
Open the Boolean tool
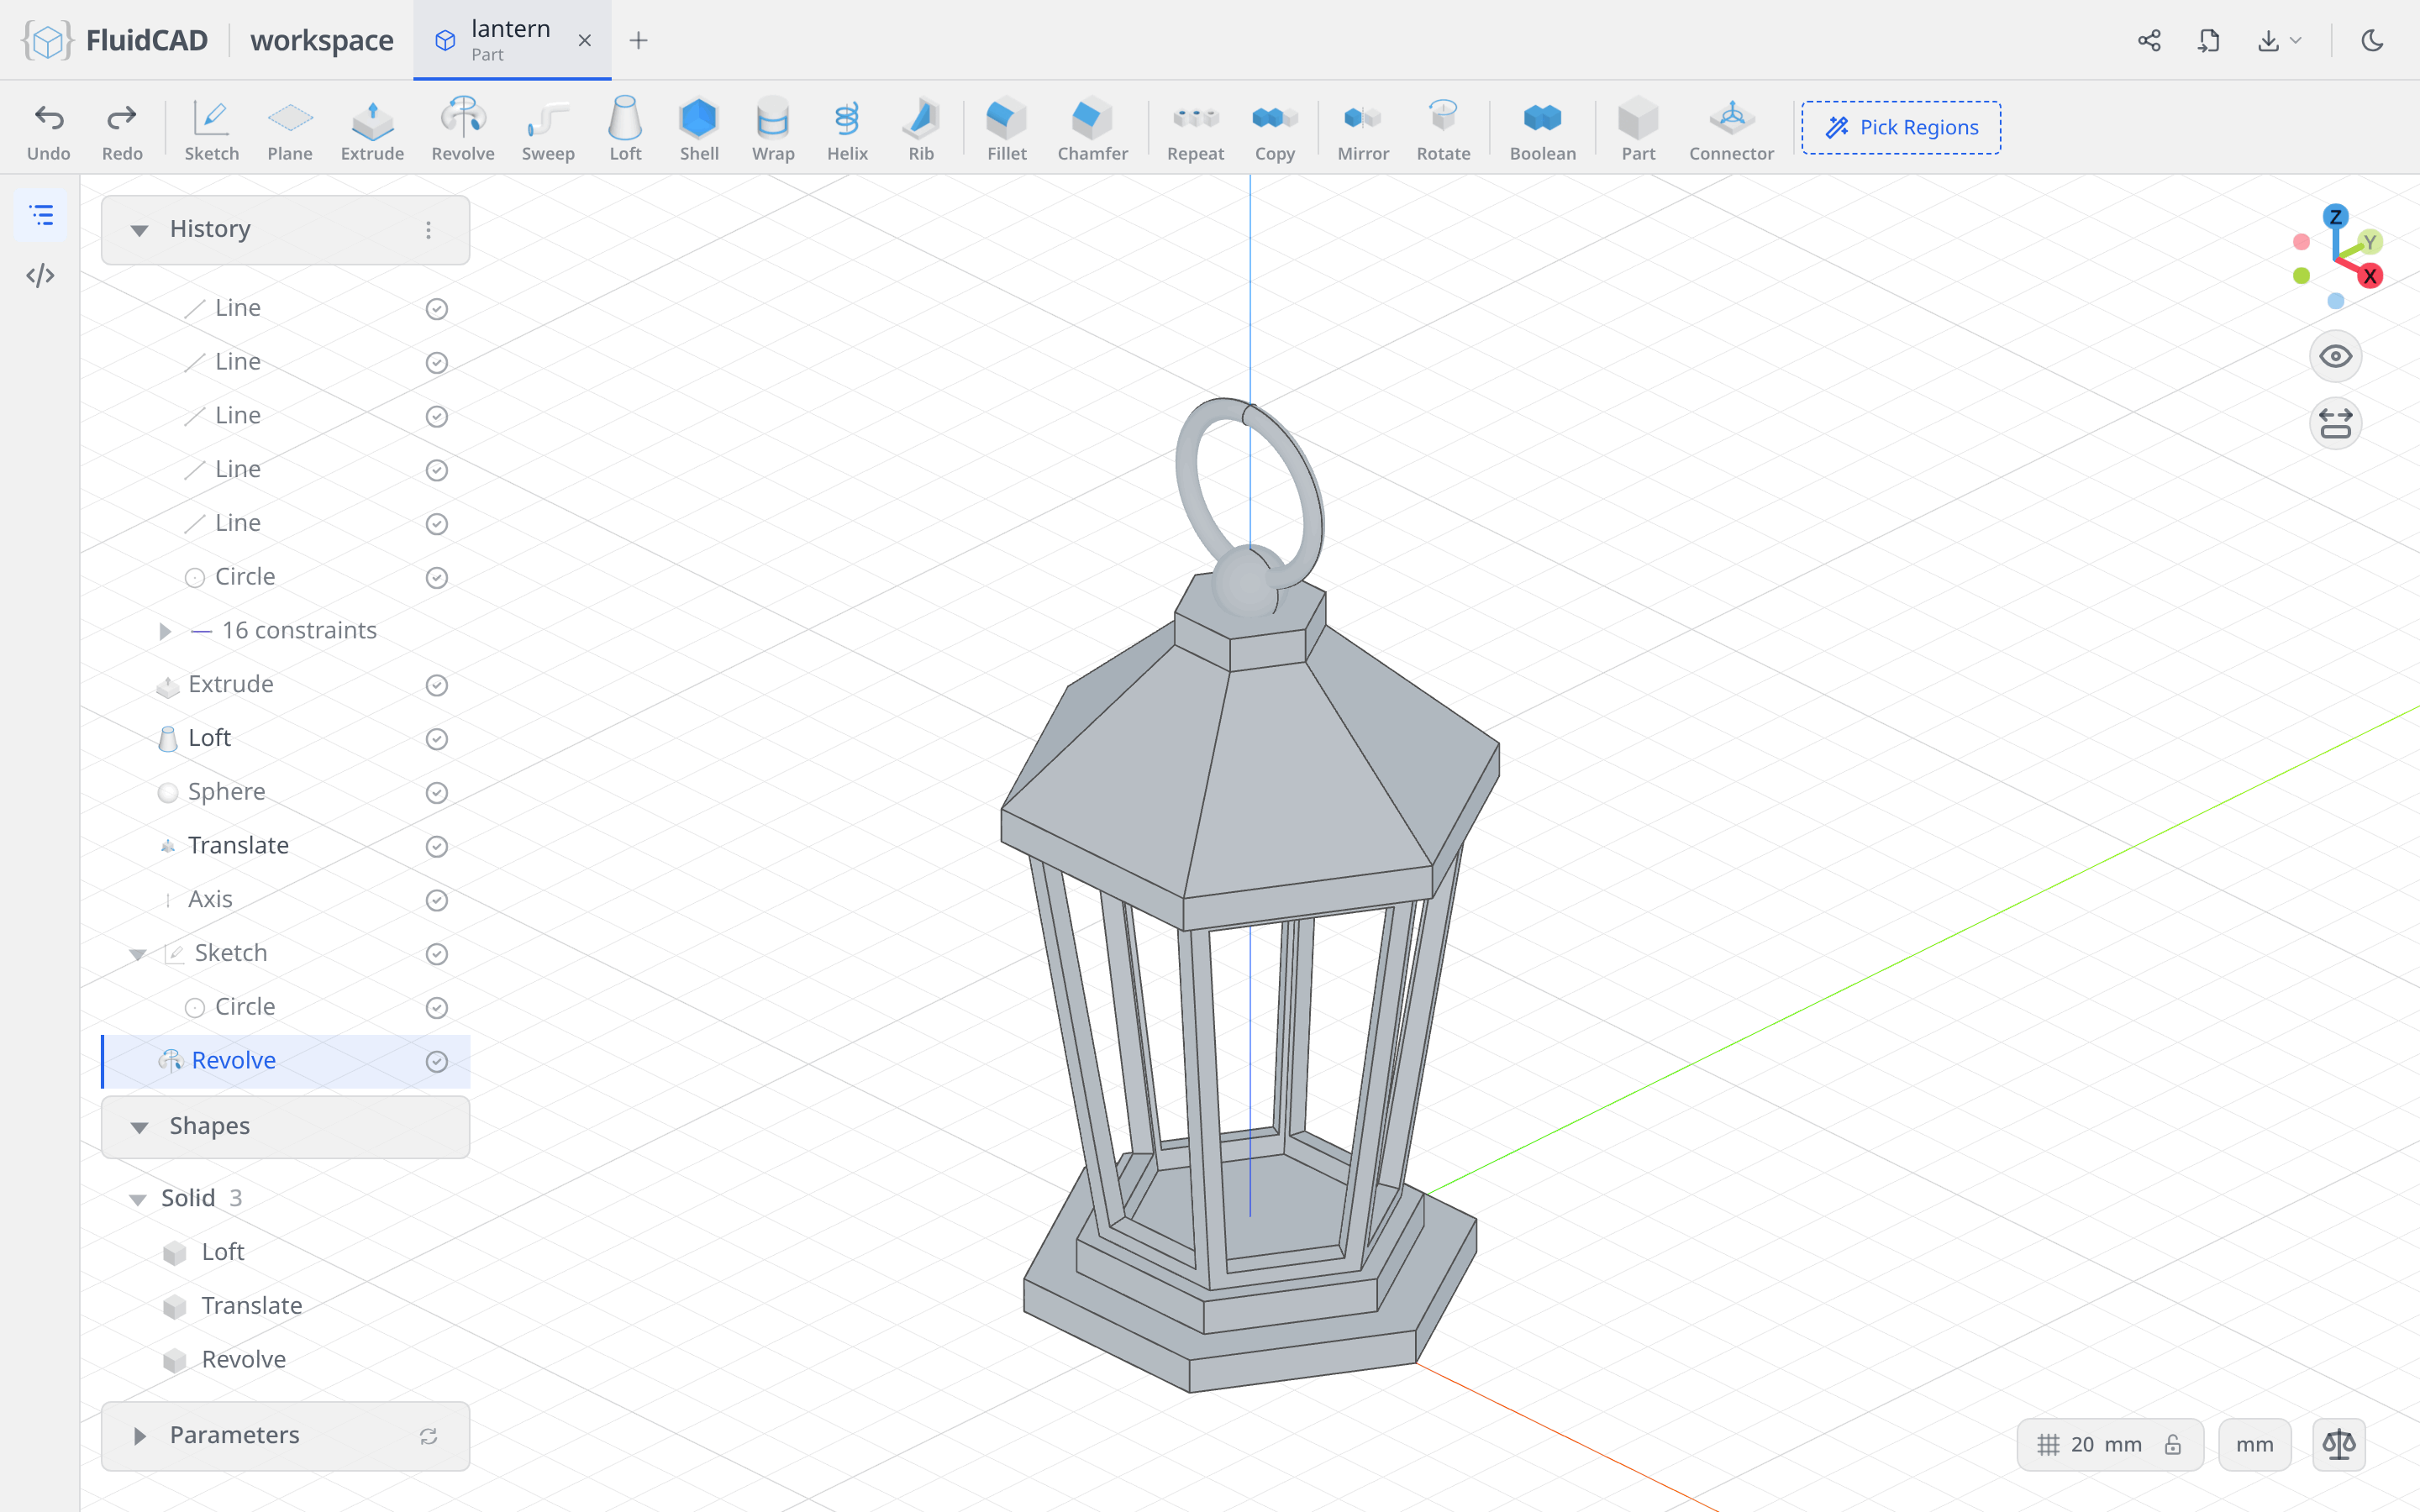(x=1542, y=129)
